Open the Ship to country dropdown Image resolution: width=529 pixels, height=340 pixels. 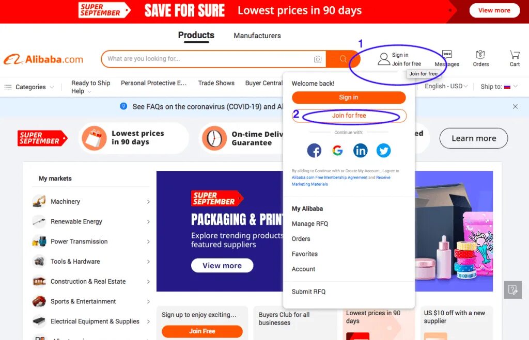click(499, 87)
